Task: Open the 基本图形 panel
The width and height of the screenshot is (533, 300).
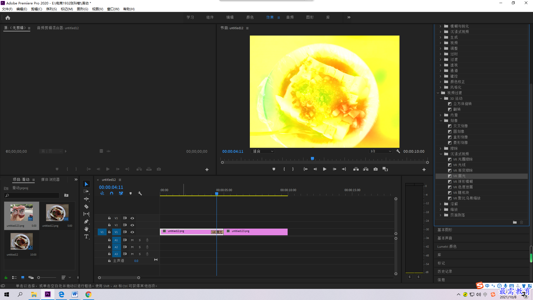Action: (x=445, y=230)
